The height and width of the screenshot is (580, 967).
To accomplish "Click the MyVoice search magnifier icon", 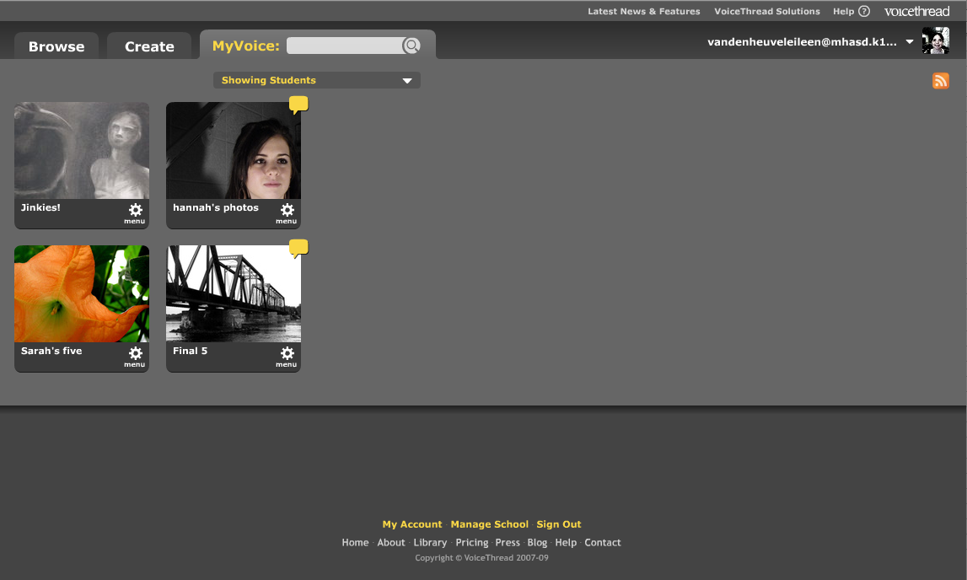I will click(x=411, y=46).
